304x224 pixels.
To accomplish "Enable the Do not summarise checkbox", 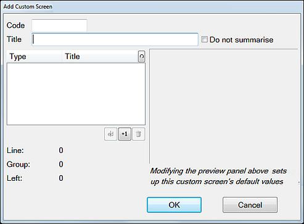I will [204, 39].
